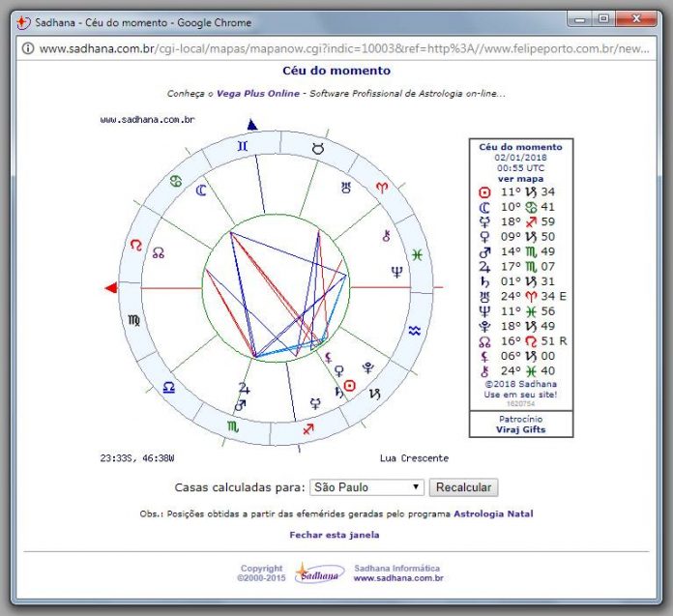This screenshot has width=673, height=616.
Task: Click the browser address bar URL
Action: pyautogui.click(x=344, y=48)
